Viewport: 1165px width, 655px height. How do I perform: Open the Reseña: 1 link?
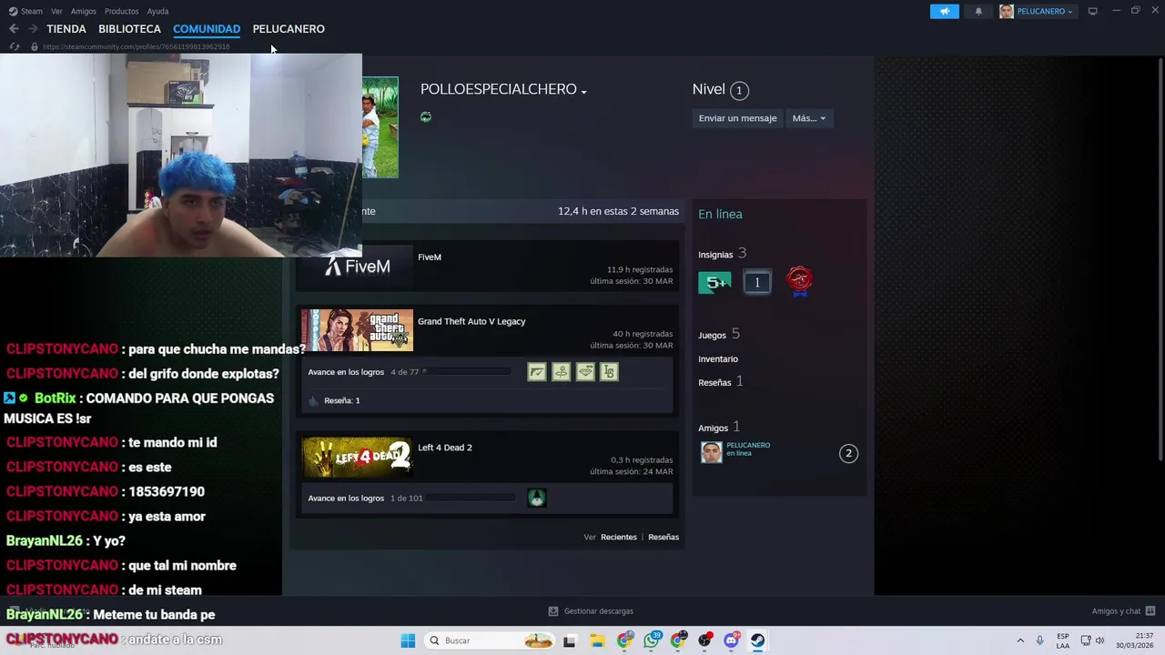click(x=342, y=400)
